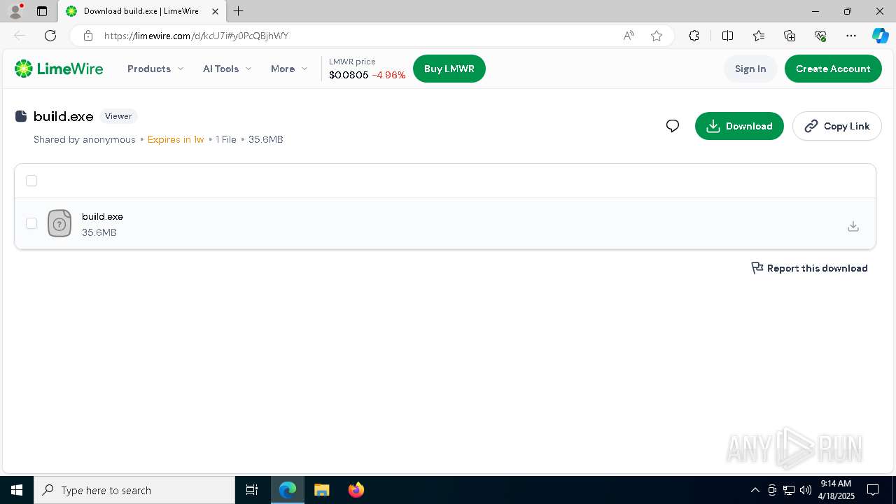View site information lock icon

coord(87,36)
